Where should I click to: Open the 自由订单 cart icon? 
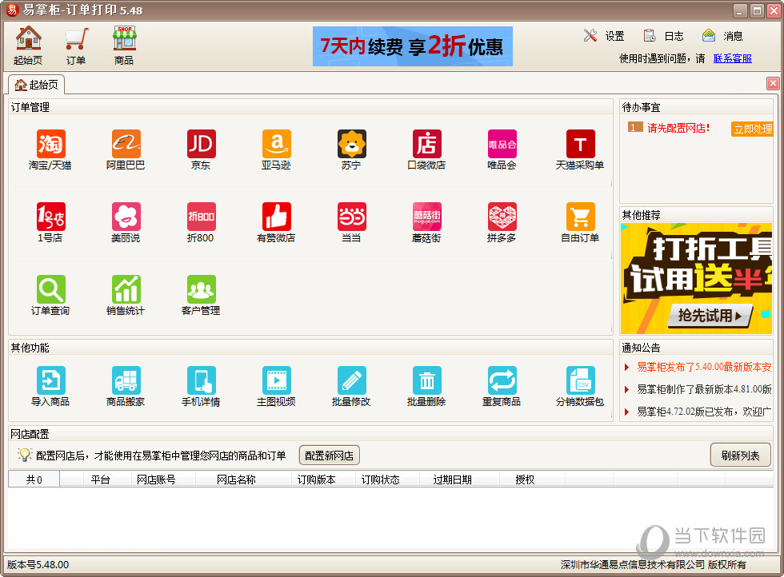tap(581, 217)
